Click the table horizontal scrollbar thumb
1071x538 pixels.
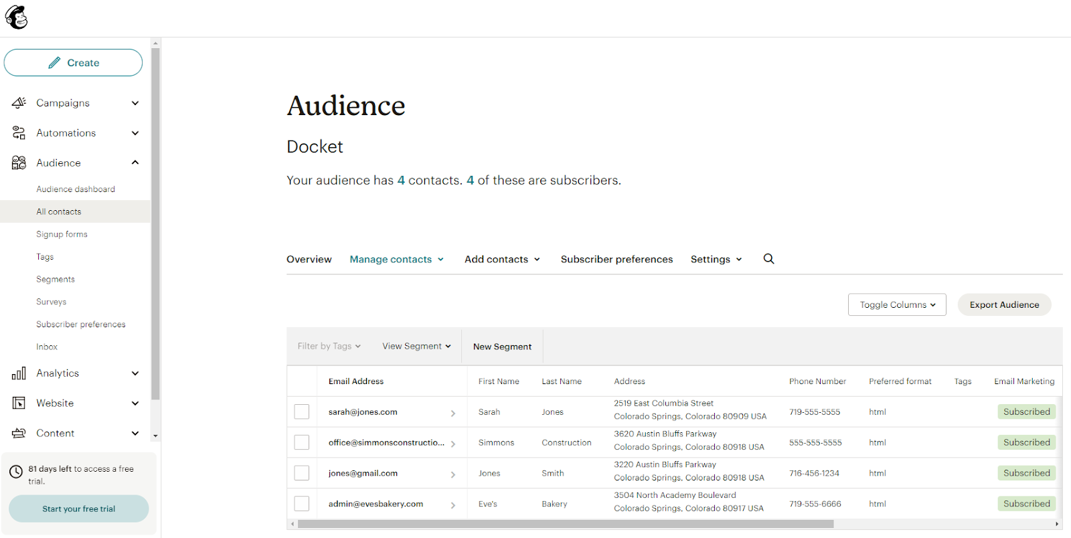566,524
